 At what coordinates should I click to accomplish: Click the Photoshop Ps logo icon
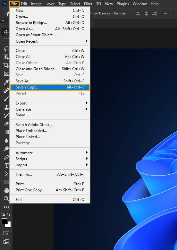(4, 4)
